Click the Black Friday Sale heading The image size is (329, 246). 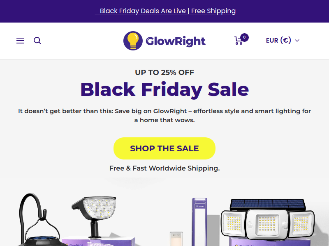click(x=164, y=89)
